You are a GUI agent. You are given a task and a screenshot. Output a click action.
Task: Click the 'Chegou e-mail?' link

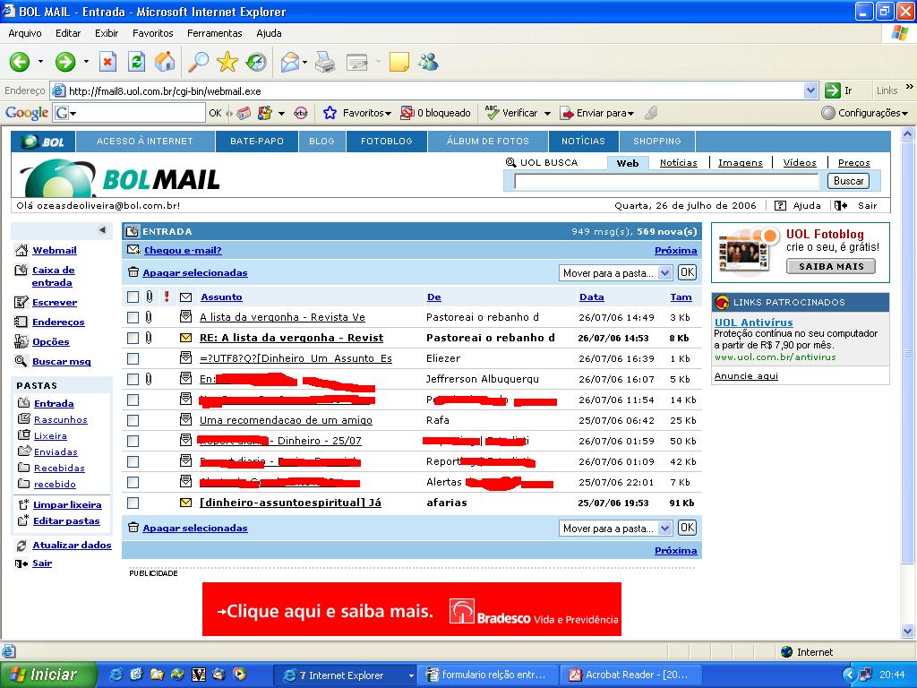coord(183,251)
